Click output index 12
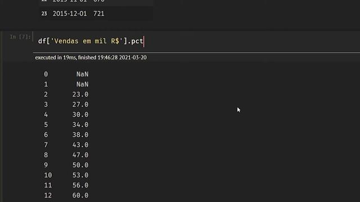360x202 pixels. pos(48,195)
